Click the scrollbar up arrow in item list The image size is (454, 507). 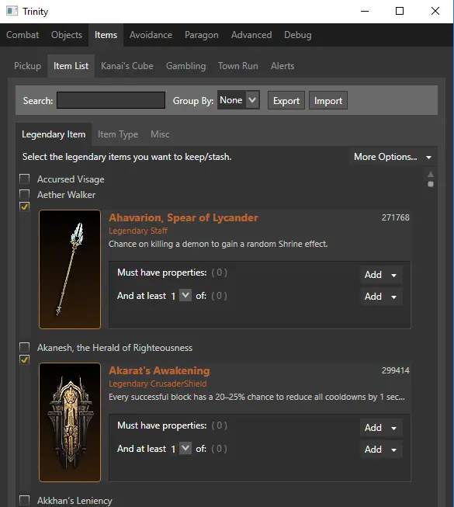pos(431,174)
